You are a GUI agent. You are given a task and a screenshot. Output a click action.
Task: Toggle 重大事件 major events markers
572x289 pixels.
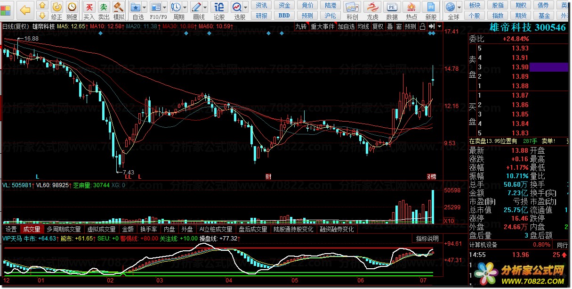coord(322,26)
